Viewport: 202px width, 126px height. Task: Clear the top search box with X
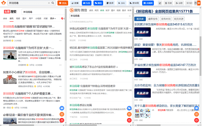click(49, 3)
